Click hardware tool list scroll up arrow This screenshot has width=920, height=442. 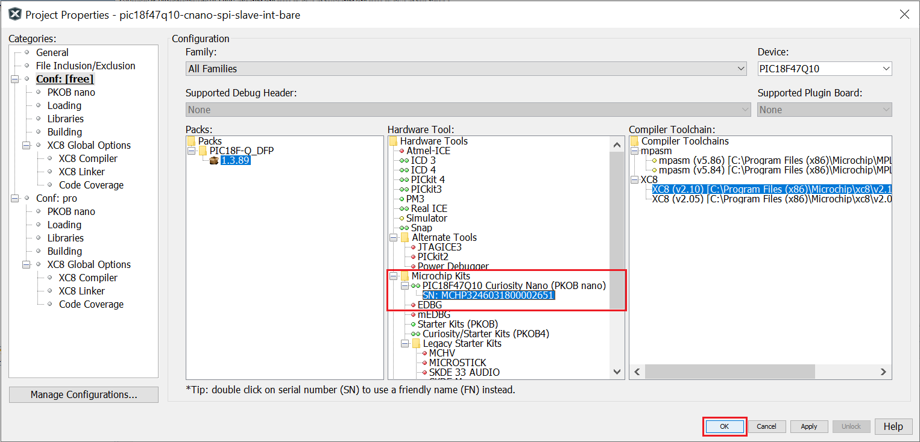click(x=617, y=145)
